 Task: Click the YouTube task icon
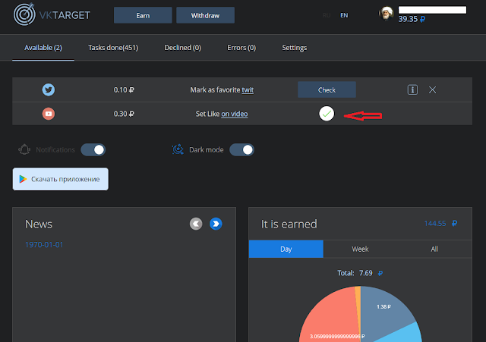coord(49,114)
